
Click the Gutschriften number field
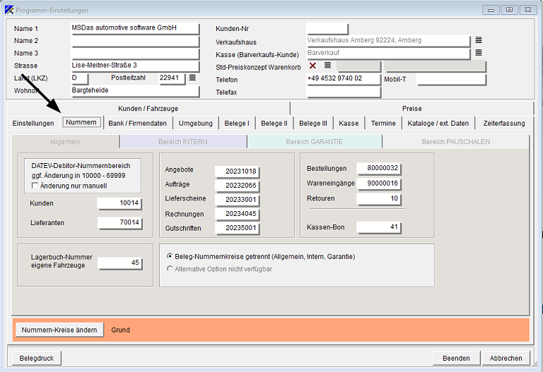coord(238,228)
